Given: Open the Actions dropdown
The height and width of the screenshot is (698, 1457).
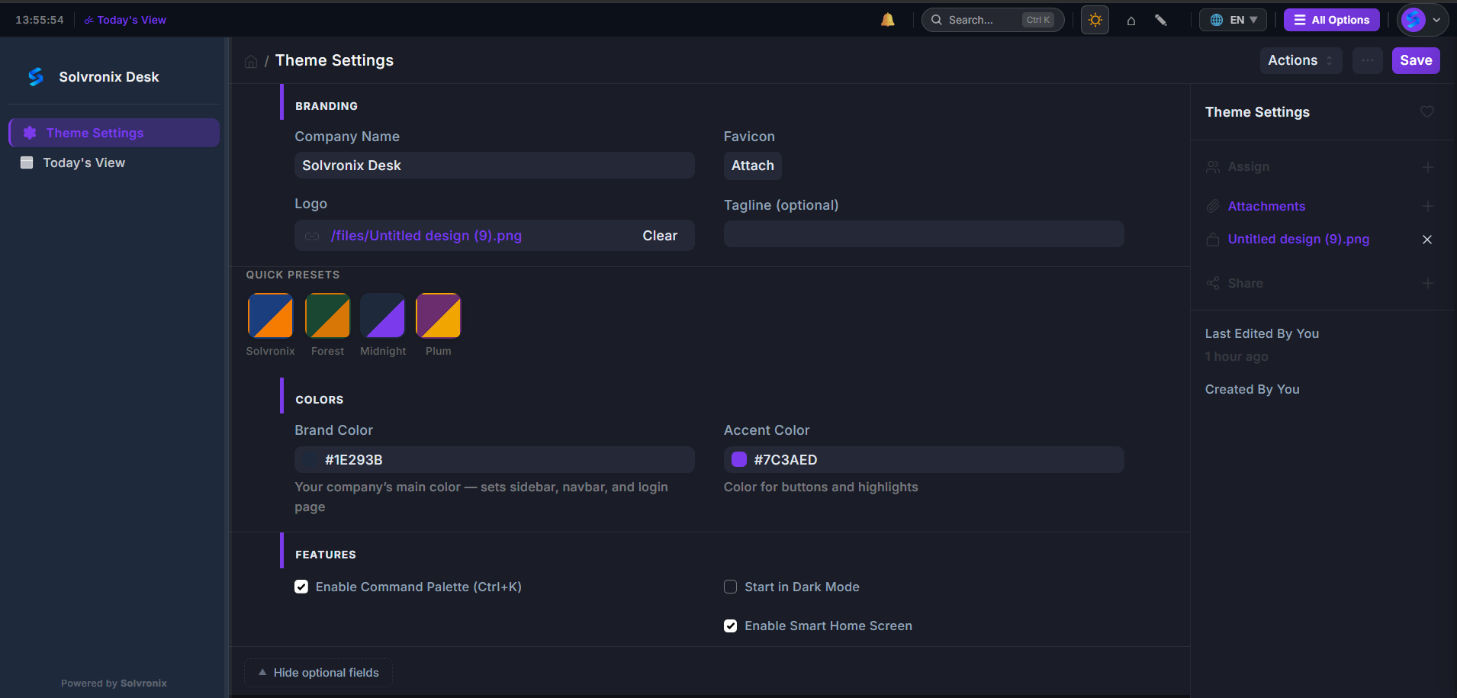Looking at the screenshot, I should click(1301, 60).
